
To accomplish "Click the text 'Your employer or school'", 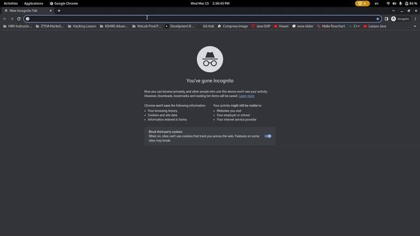I will point(234,115).
